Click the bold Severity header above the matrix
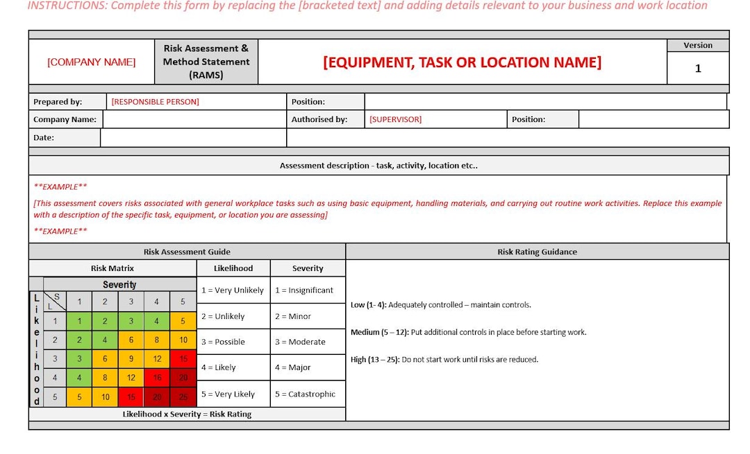Image resolution: width=750 pixels, height=454 pixels. click(x=119, y=284)
